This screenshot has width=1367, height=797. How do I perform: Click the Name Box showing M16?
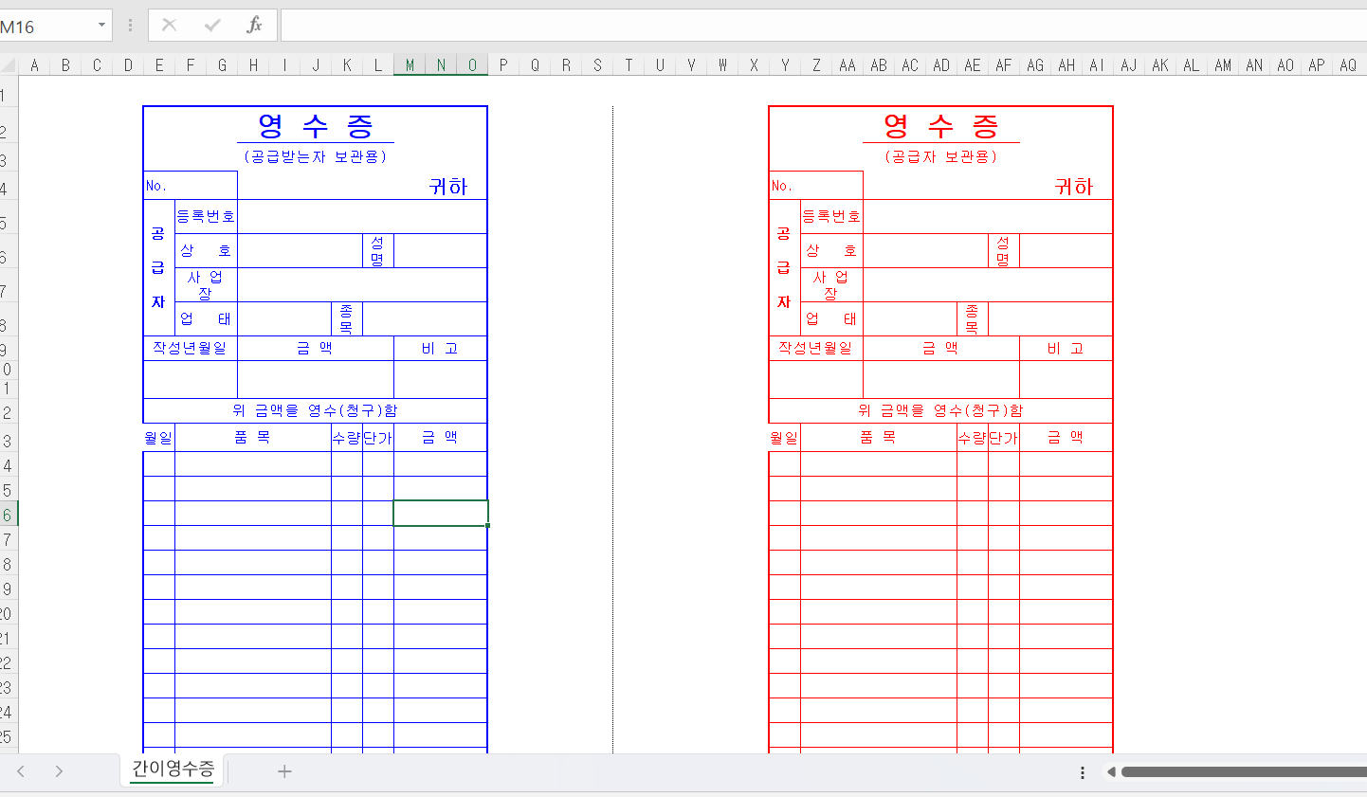pyautogui.click(x=47, y=26)
